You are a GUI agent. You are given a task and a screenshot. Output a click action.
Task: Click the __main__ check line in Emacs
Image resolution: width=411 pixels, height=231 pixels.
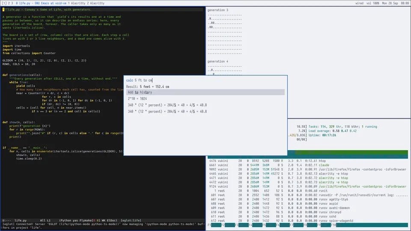pos(25,148)
